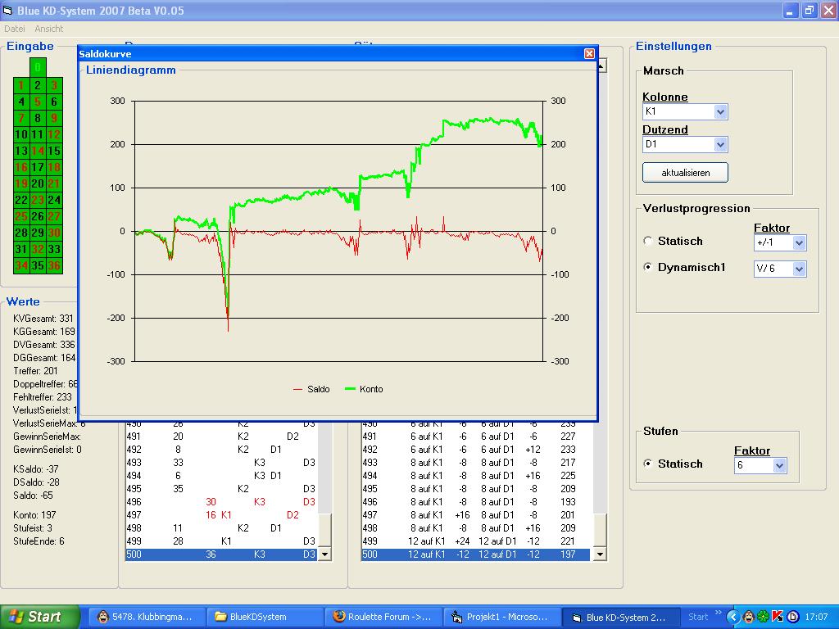The image size is (839, 629).
Task: Click the green flower tray icon
Action: point(763,618)
